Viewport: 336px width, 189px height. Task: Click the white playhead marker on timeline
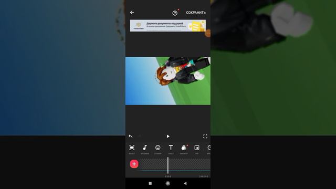tap(168, 165)
